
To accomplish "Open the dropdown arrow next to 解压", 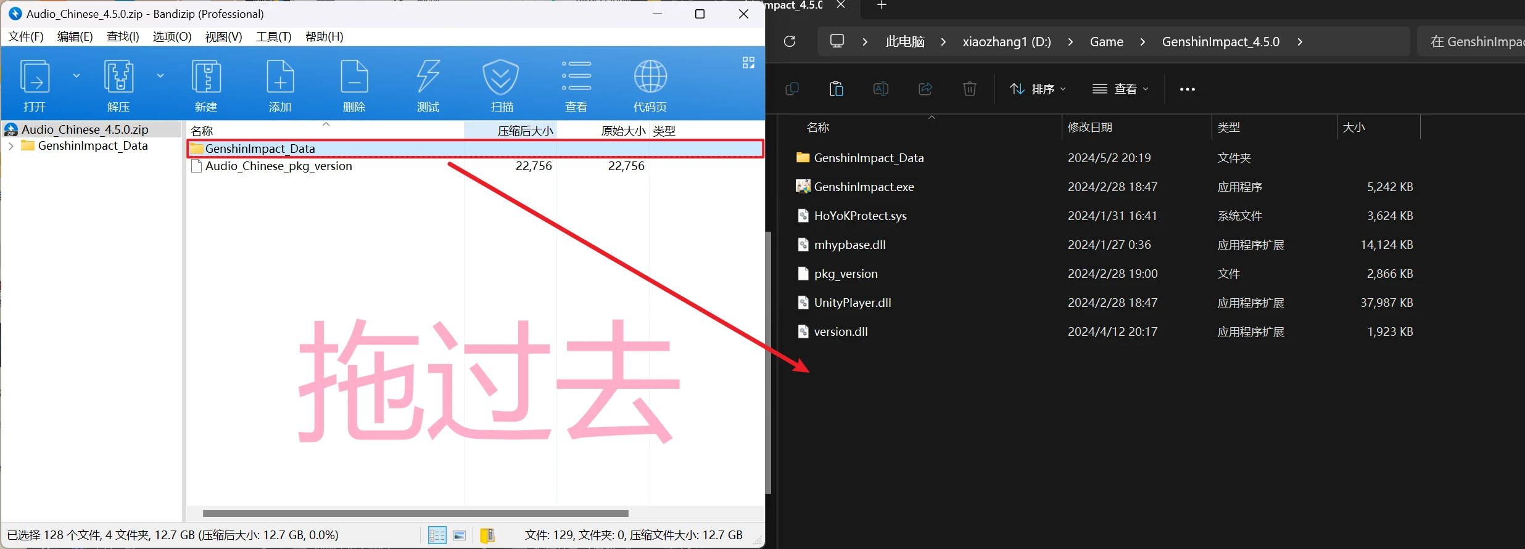I will click(160, 76).
